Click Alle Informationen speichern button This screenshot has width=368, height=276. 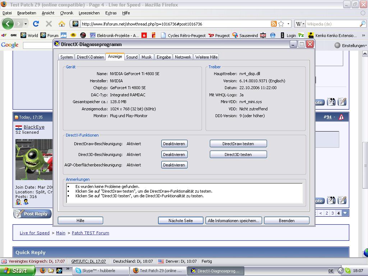(234, 220)
